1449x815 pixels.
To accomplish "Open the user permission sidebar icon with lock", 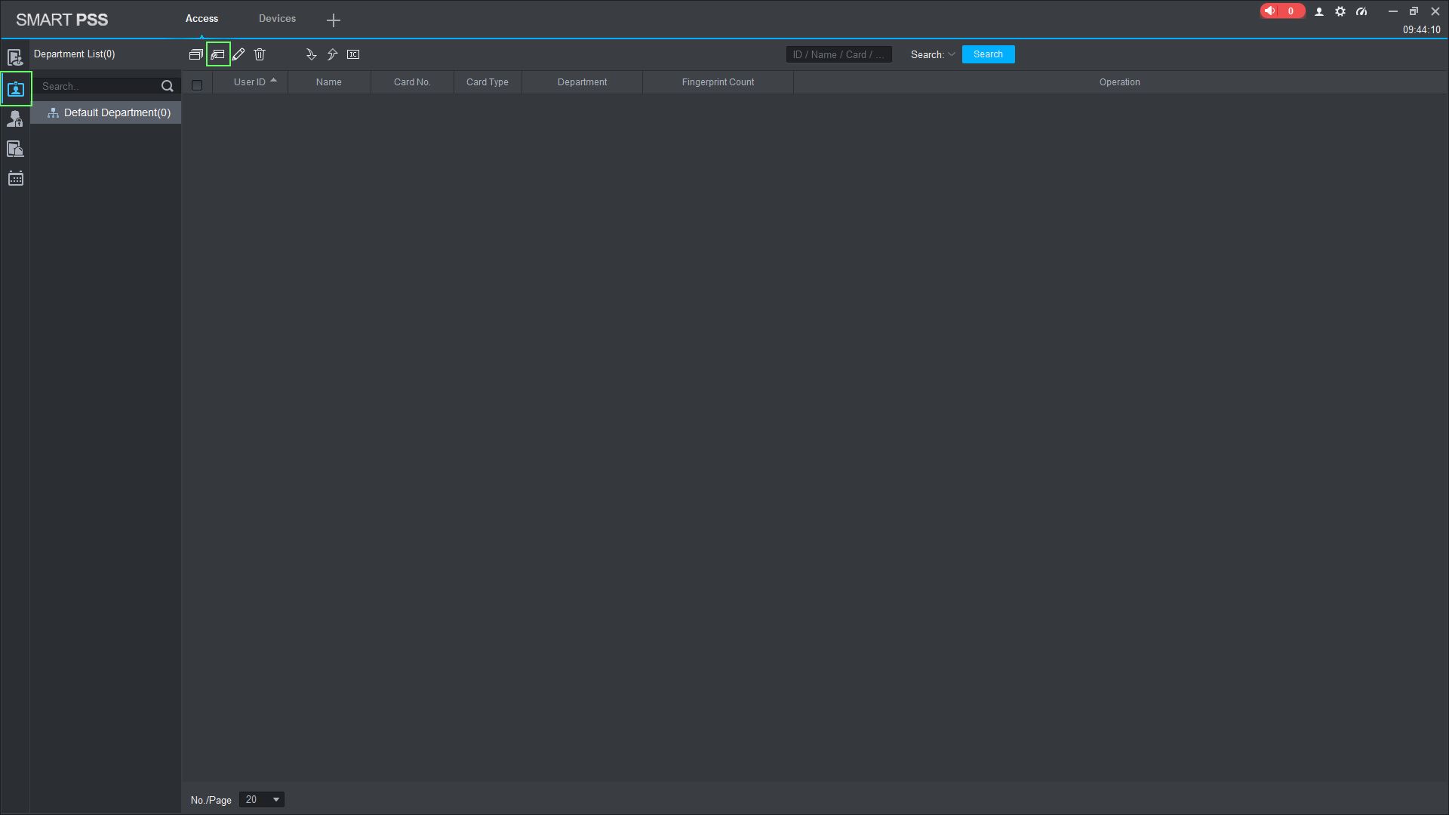I will pos(15,119).
